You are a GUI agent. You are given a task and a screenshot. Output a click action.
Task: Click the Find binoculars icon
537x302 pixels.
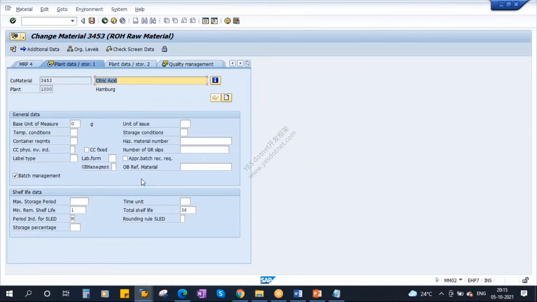click(x=144, y=21)
